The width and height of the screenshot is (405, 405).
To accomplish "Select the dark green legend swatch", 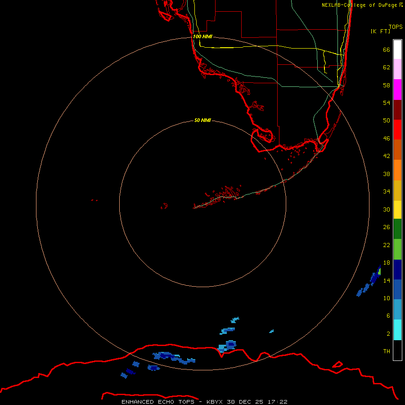I will 397,229.
